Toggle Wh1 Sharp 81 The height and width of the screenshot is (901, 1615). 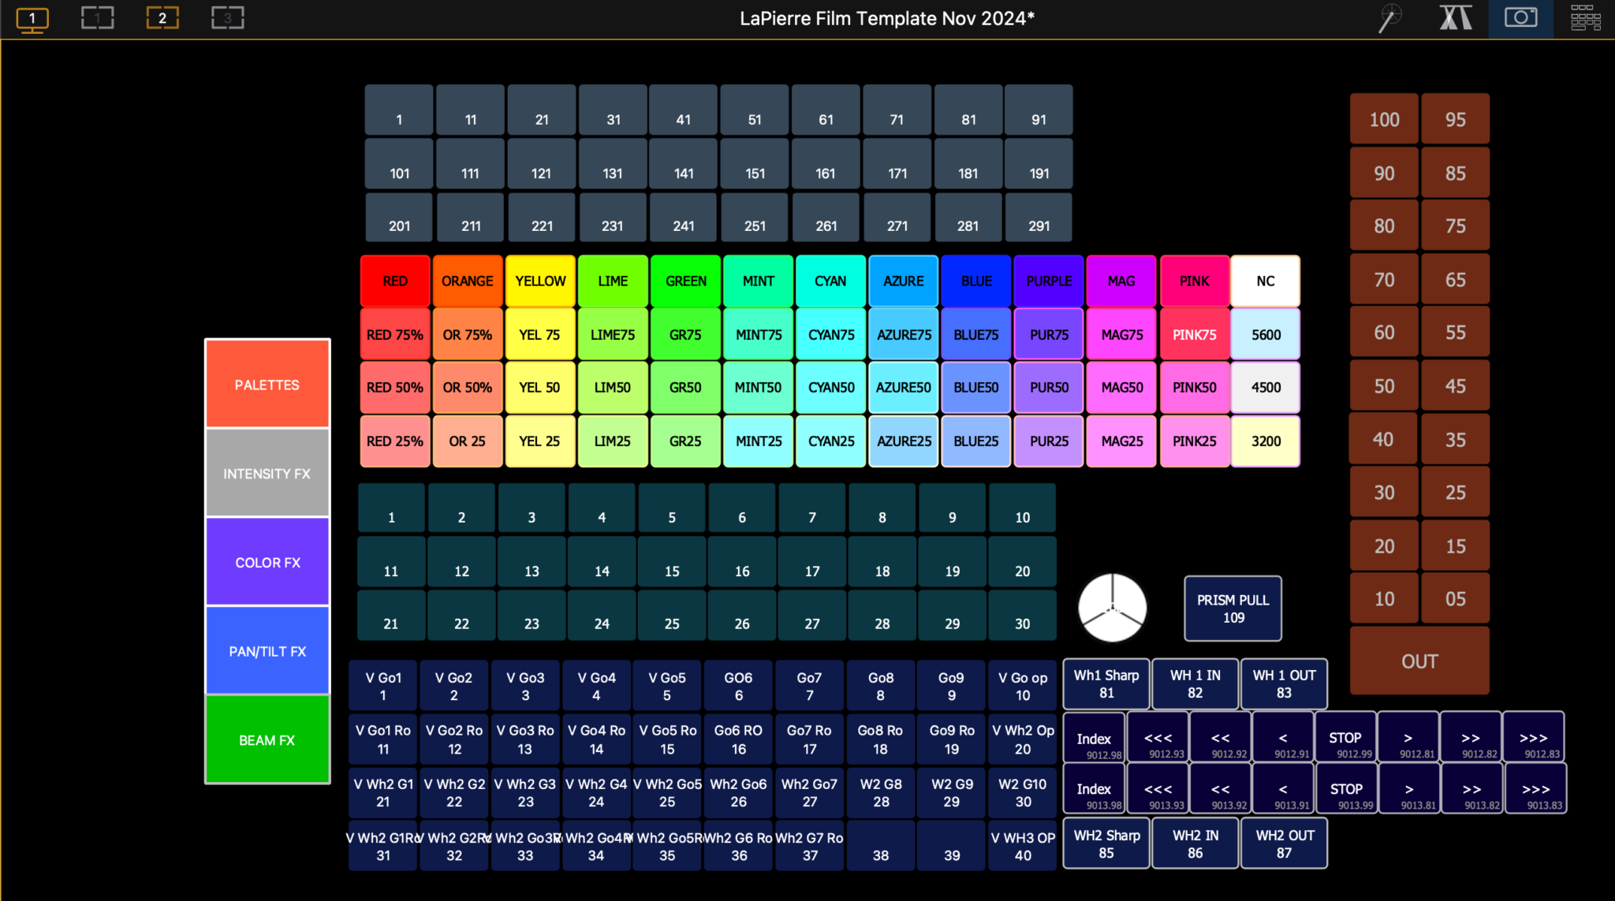tap(1105, 683)
